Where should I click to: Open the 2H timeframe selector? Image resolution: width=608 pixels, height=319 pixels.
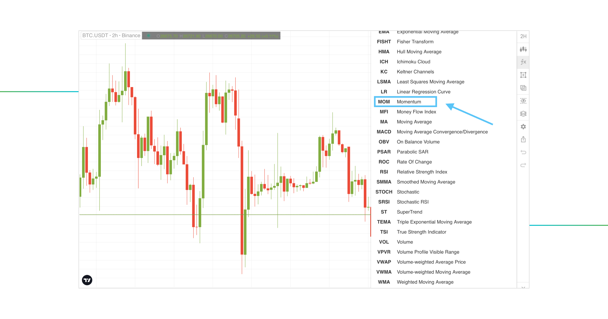pos(523,36)
